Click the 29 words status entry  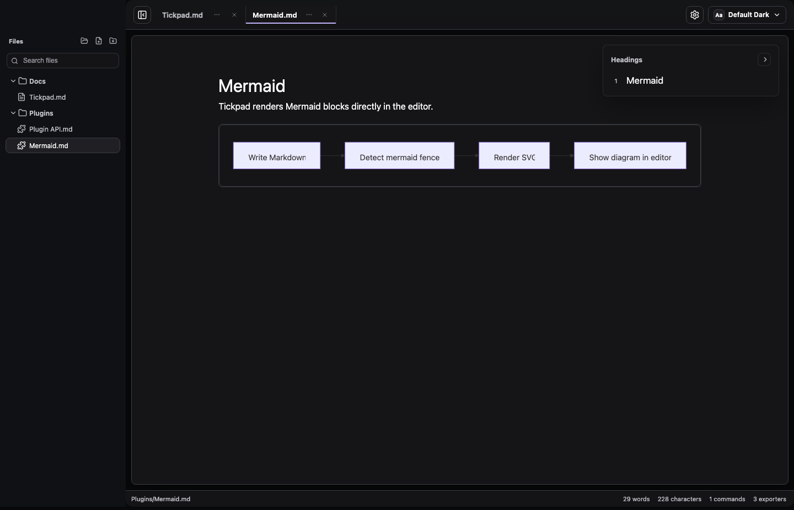[x=636, y=499]
